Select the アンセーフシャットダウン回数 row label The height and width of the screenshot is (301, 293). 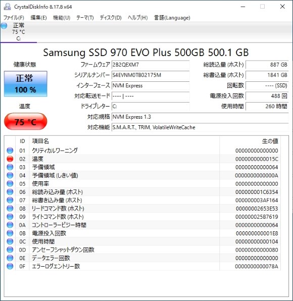click(x=63, y=249)
